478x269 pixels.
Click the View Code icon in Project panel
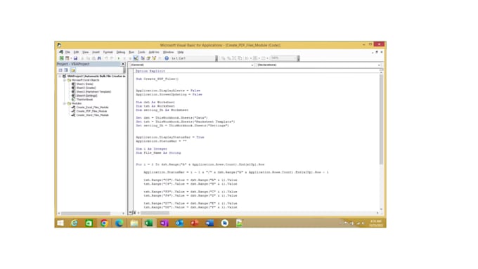coord(60,70)
